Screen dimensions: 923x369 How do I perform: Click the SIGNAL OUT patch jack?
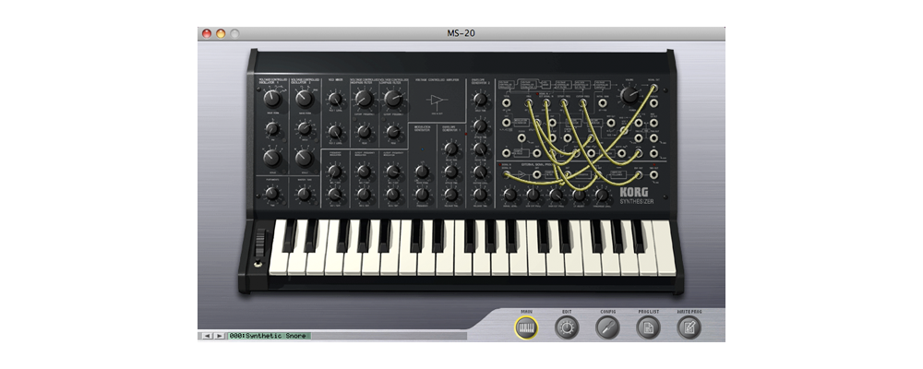point(654,88)
